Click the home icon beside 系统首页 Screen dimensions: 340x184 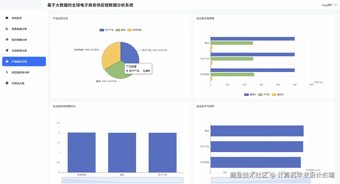coord(7,18)
